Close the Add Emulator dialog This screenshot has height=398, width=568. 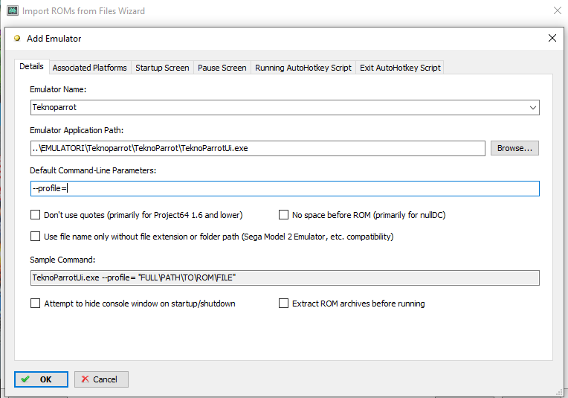(552, 38)
